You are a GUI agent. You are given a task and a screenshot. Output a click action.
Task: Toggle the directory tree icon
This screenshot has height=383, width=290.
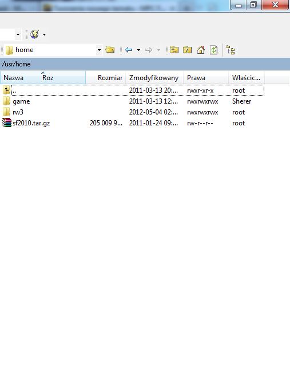[231, 50]
